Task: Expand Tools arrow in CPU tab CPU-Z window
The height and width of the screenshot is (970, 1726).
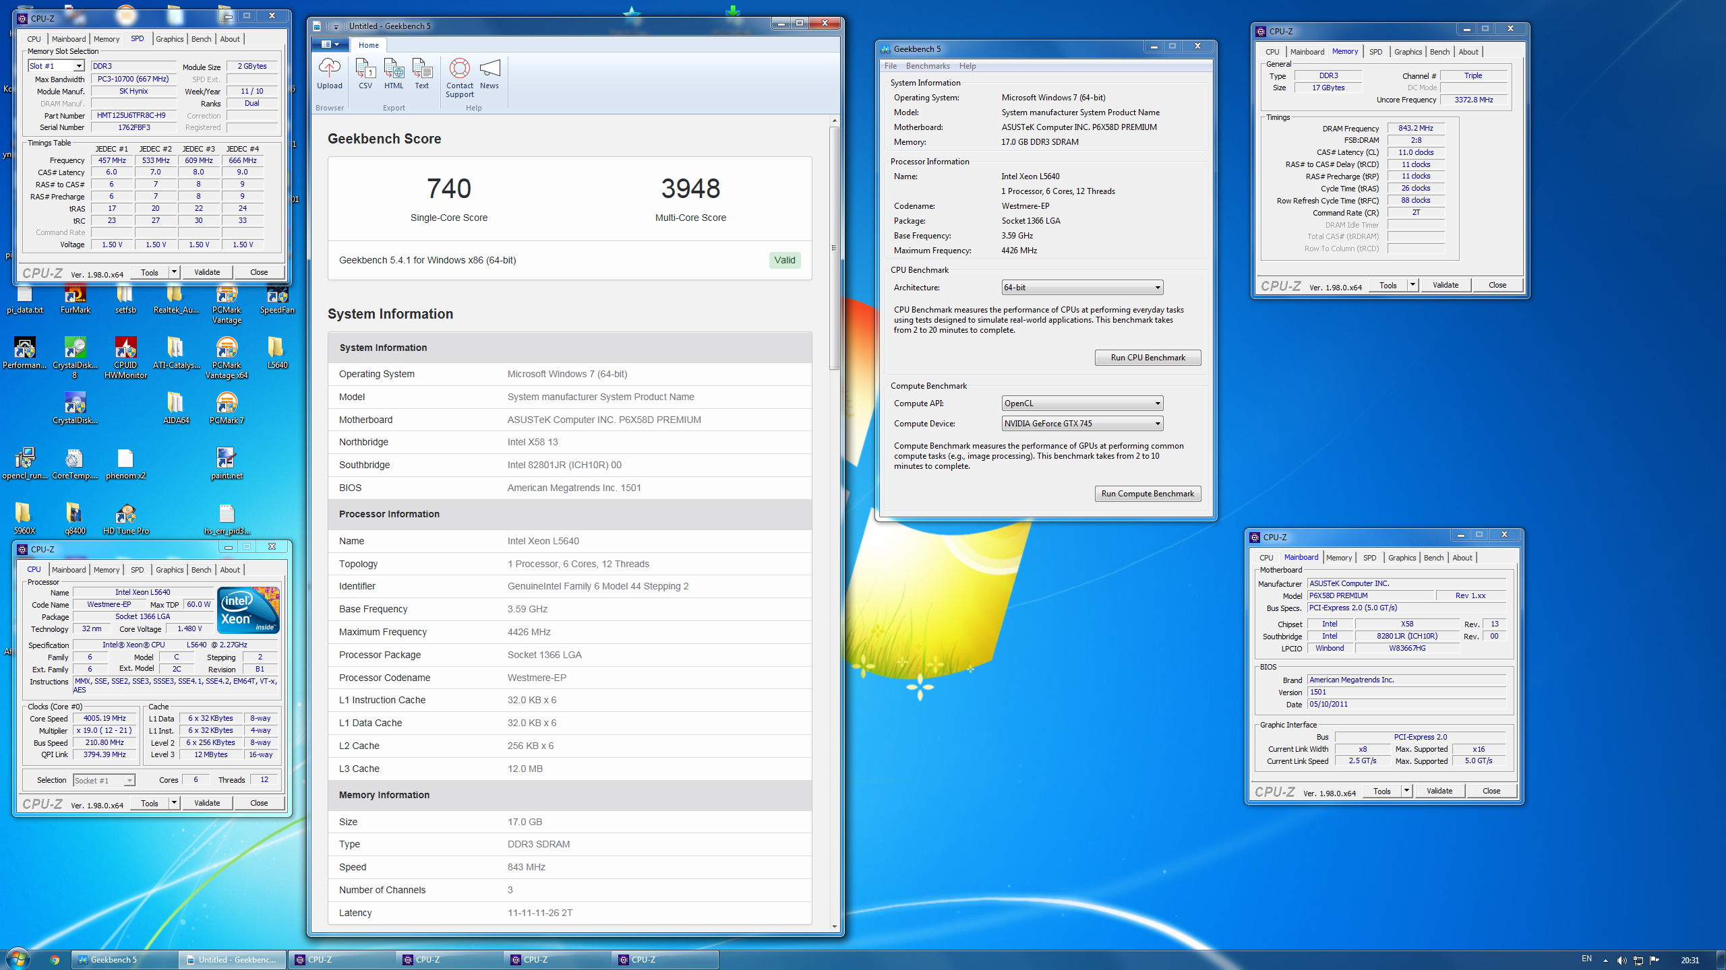Action: (x=174, y=803)
